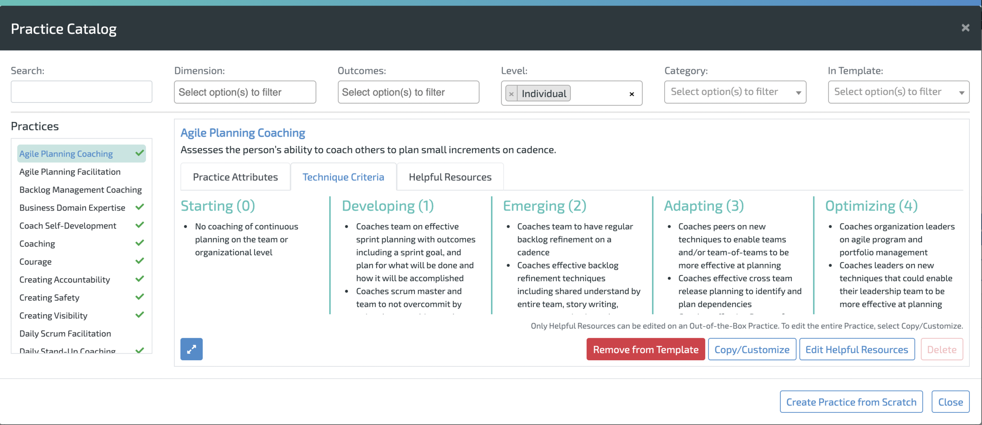Viewport: 982px width, 425px height.
Task: Switch to the Helpful Resources tab
Action: tap(450, 176)
